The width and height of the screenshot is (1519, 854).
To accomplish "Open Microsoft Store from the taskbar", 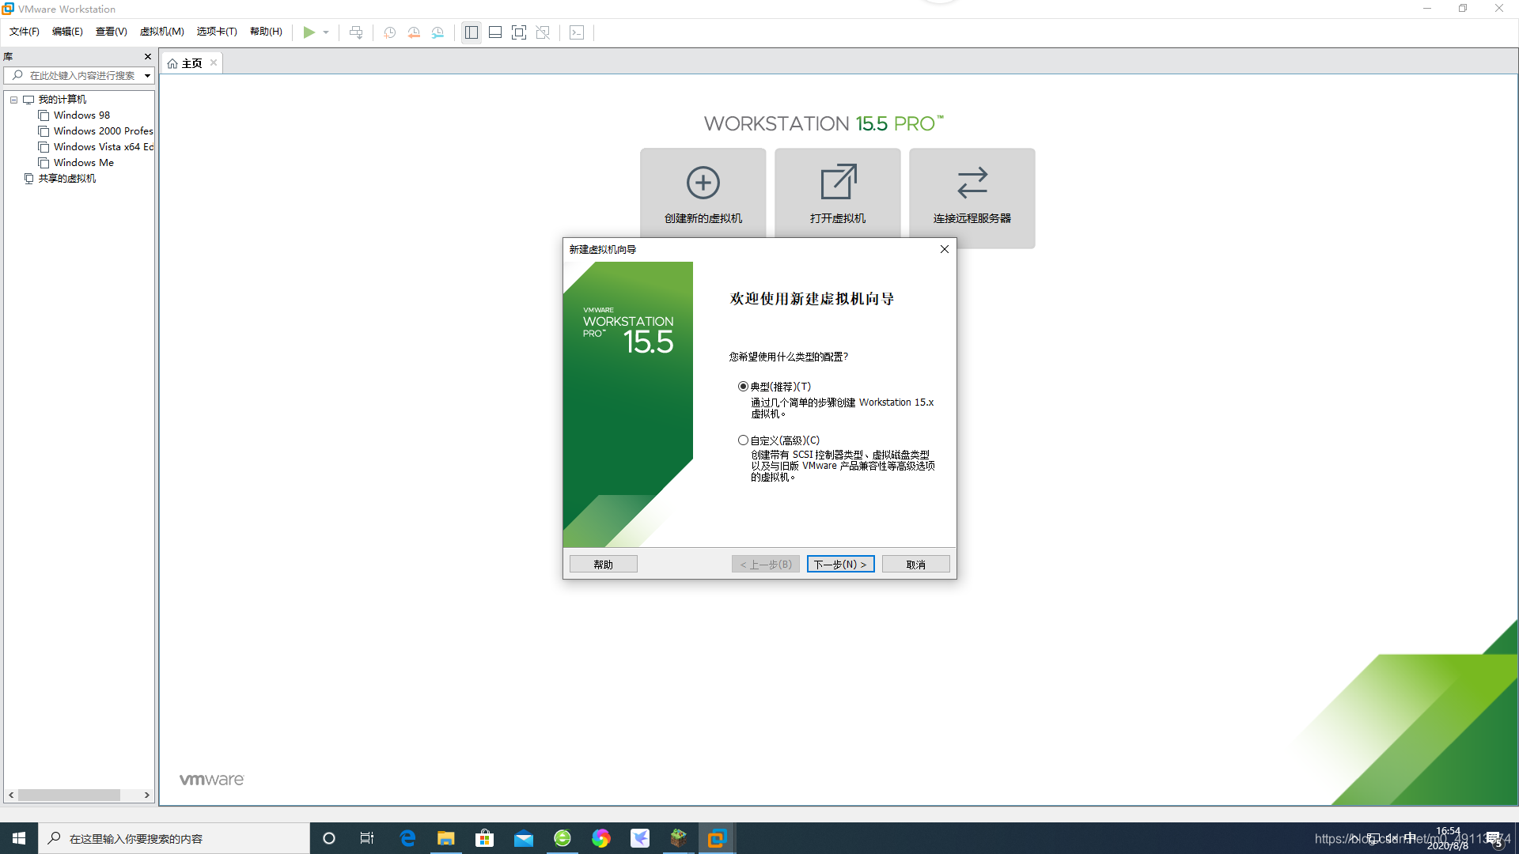I will (485, 838).
